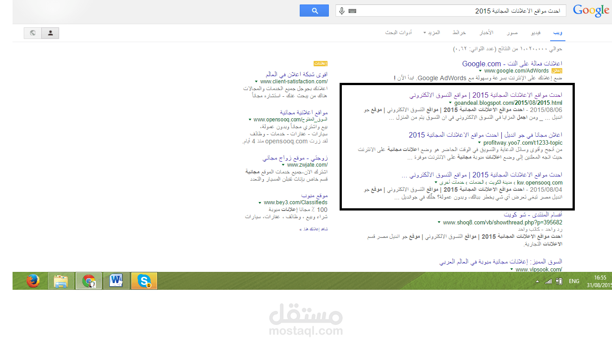This screenshot has width=612, height=344.
Task: Click the network signal tray icon
Action: point(548,281)
